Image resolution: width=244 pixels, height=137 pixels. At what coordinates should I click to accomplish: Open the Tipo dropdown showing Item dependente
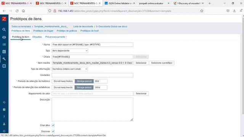(70, 51)
